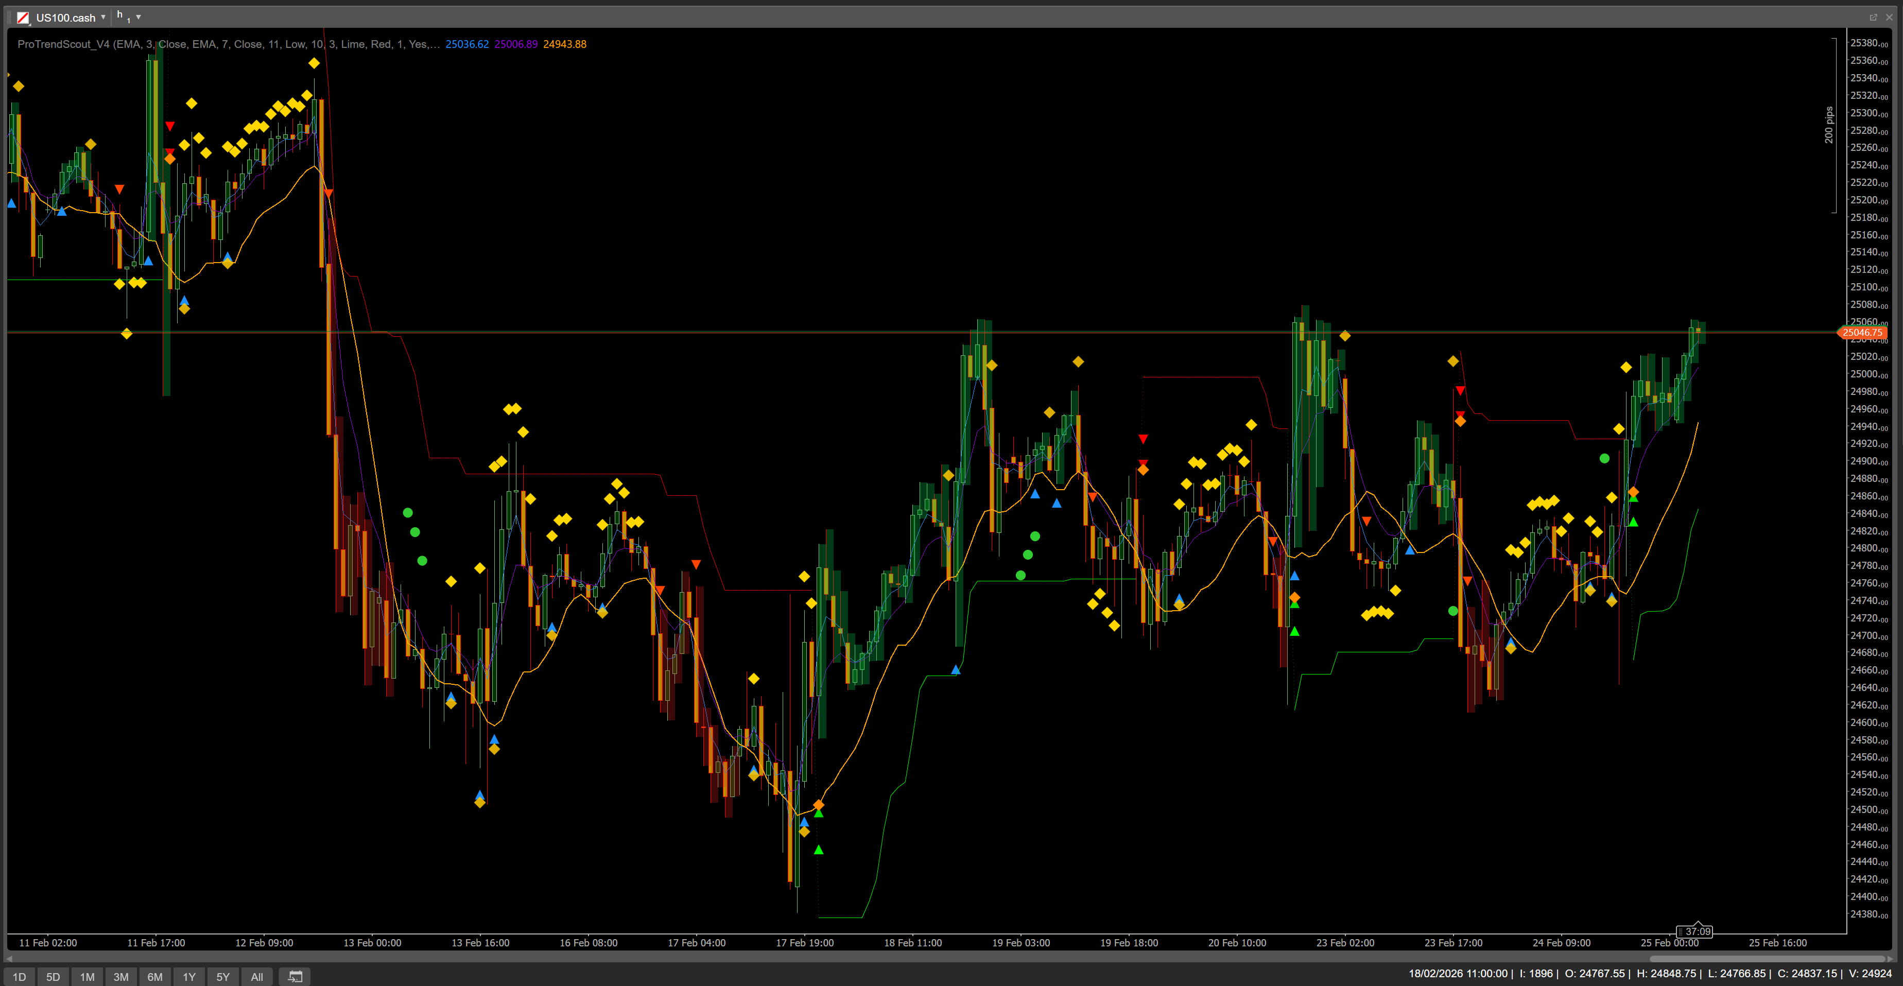Show All history range

257,976
